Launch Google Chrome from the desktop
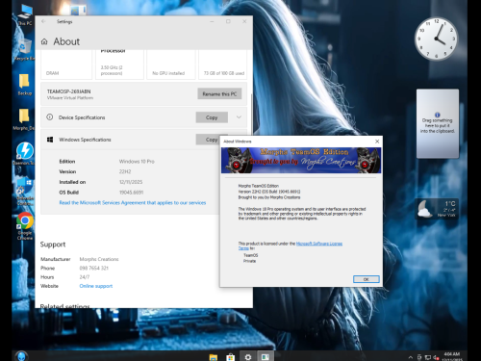Image resolution: width=481 pixels, height=361 pixels. pyautogui.click(x=25, y=226)
